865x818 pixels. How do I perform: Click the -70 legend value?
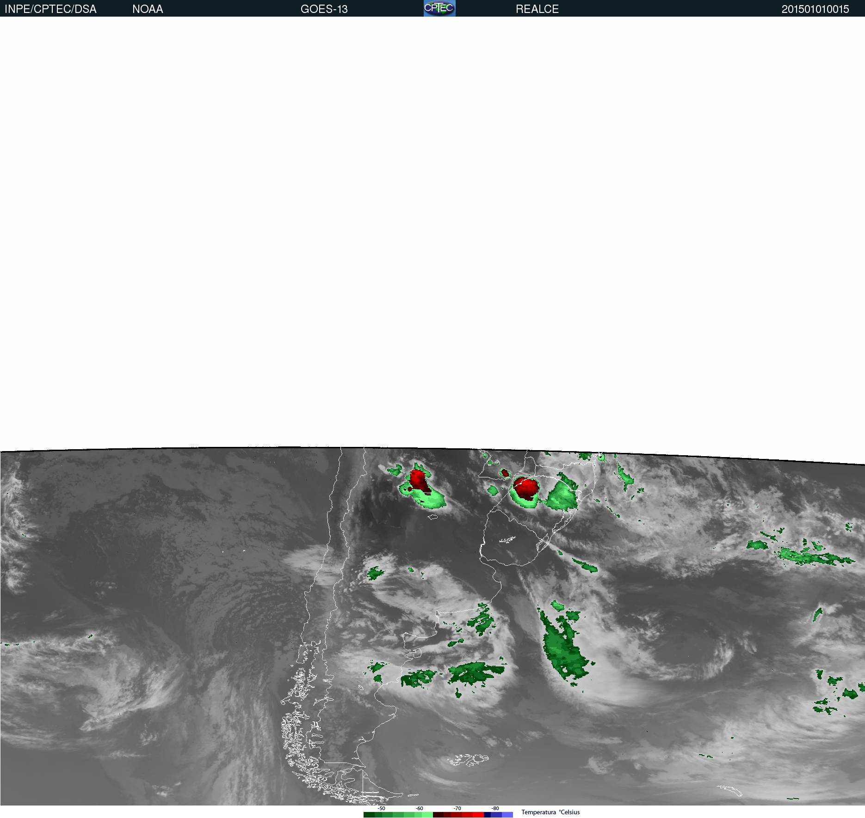coord(457,808)
